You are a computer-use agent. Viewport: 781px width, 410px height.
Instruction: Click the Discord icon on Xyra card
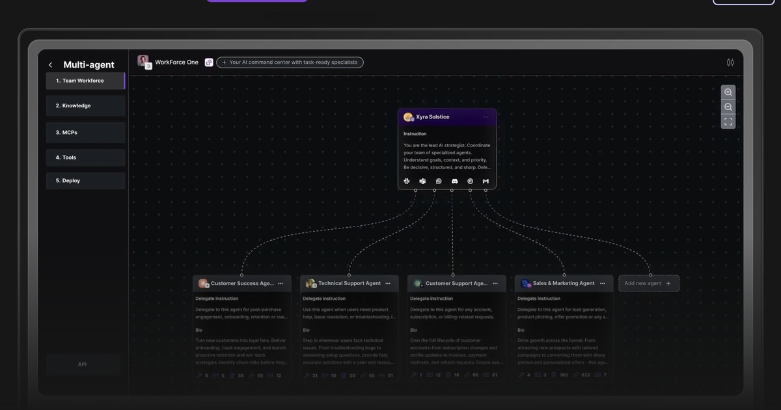point(454,181)
